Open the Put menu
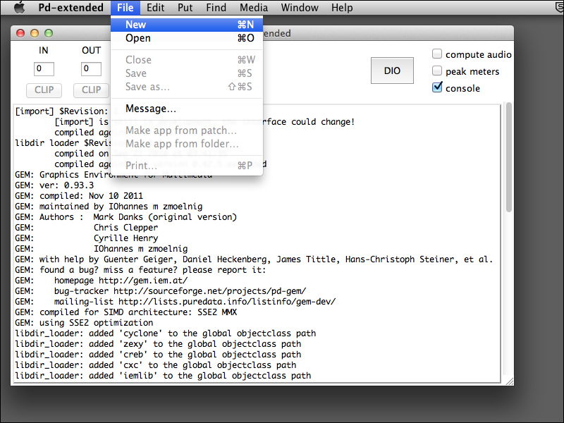The image size is (564, 423). [185, 8]
